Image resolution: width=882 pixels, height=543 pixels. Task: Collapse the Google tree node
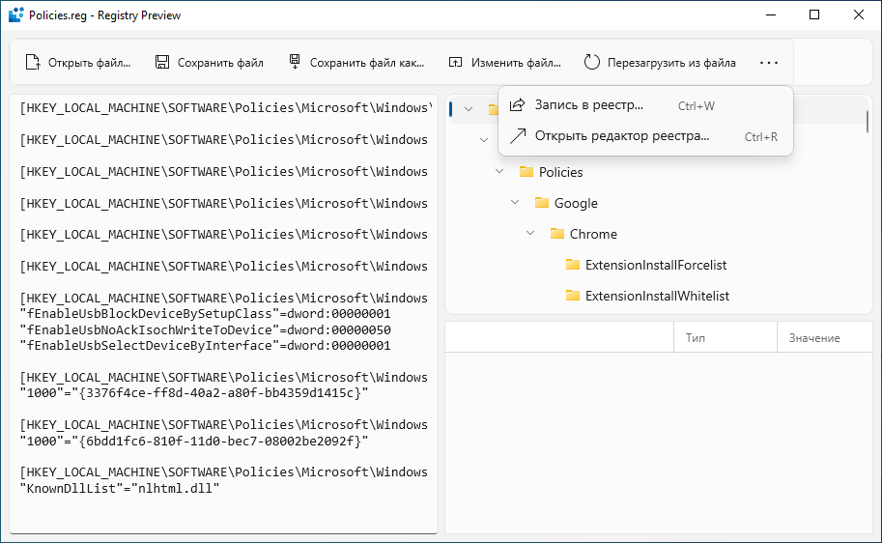pyautogui.click(x=515, y=203)
